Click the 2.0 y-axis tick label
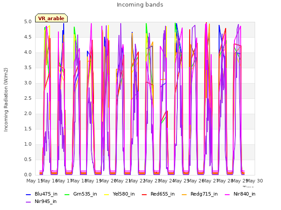Screen dimensions: 281x210 [x=28, y=114]
